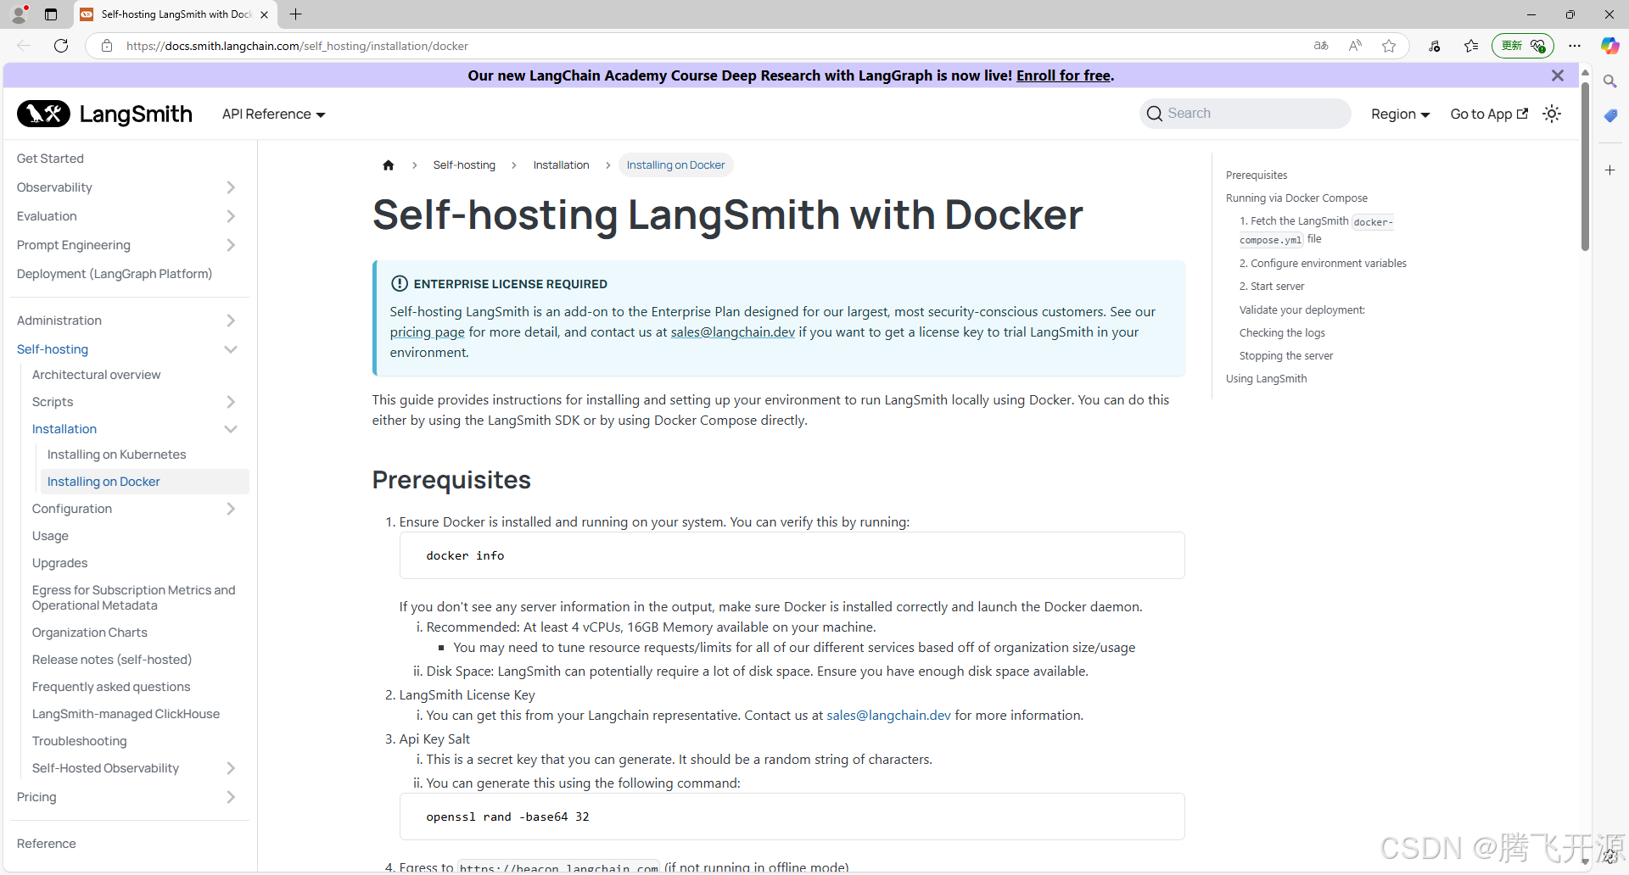The image size is (1629, 875).
Task: Click the translate page icon in address bar
Action: click(x=1321, y=46)
